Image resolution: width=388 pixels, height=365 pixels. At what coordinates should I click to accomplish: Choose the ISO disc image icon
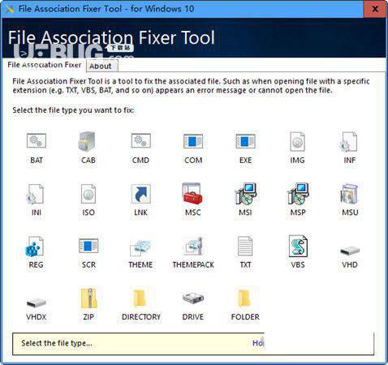(88, 194)
